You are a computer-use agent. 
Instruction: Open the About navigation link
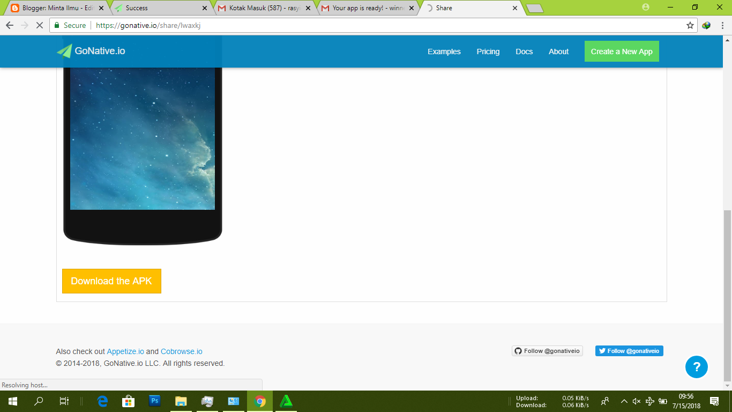coord(558,51)
